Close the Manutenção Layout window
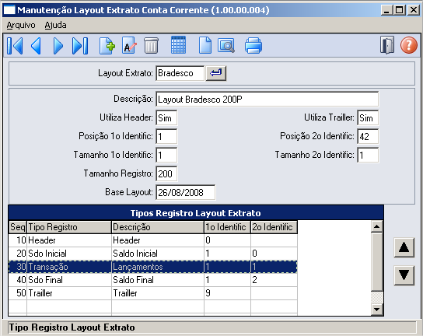This screenshot has width=423, height=336. 414,10
